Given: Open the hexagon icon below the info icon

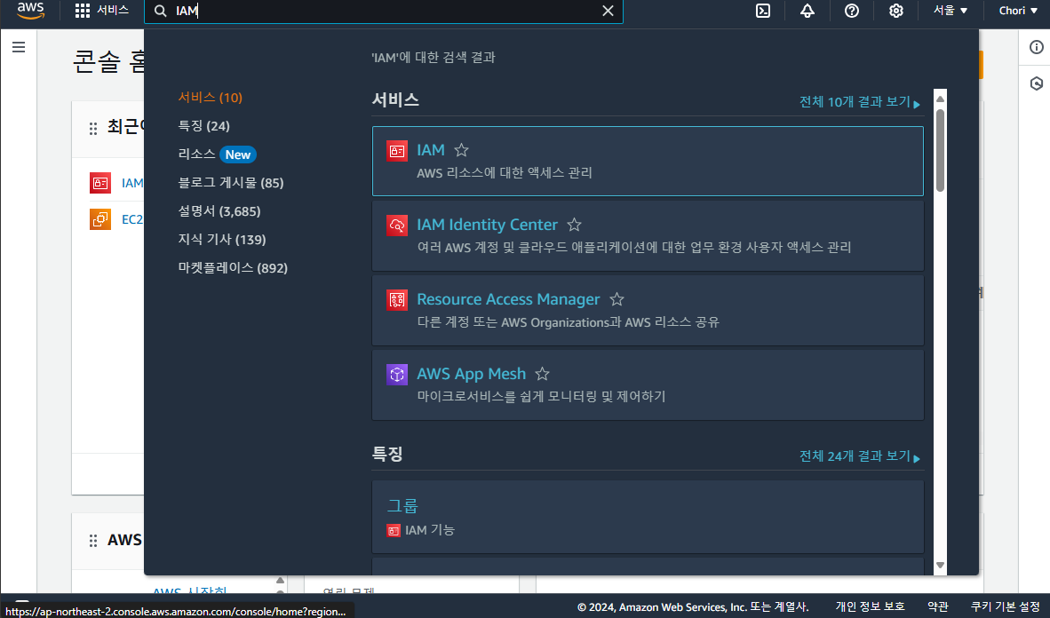Looking at the screenshot, I should [x=1036, y=83].
